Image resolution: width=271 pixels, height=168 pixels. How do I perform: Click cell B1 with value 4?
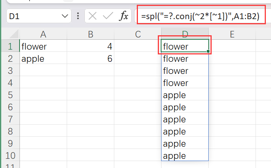tap(90, 47)
